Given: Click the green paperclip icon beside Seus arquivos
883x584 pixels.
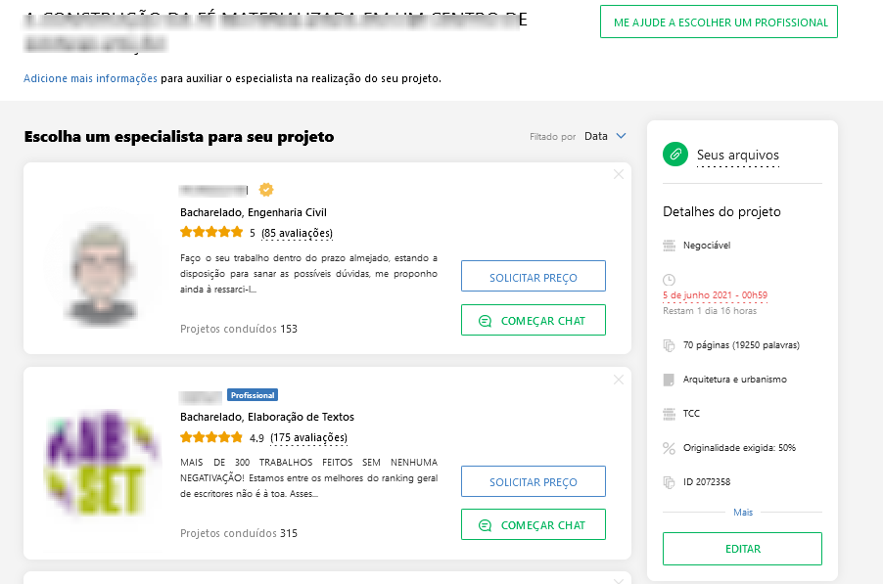Looking at the screenshot, I should (675, 155).
